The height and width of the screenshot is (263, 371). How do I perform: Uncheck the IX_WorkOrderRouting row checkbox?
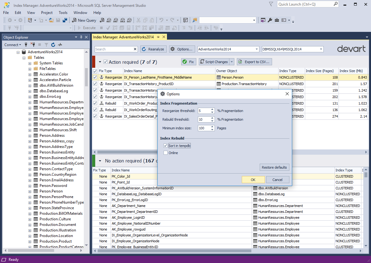[95, 110]
